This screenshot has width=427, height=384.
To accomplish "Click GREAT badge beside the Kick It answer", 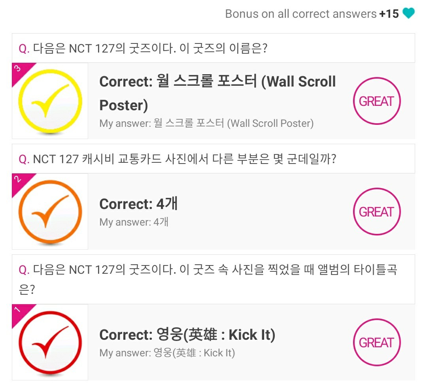I will pos(376,343).
